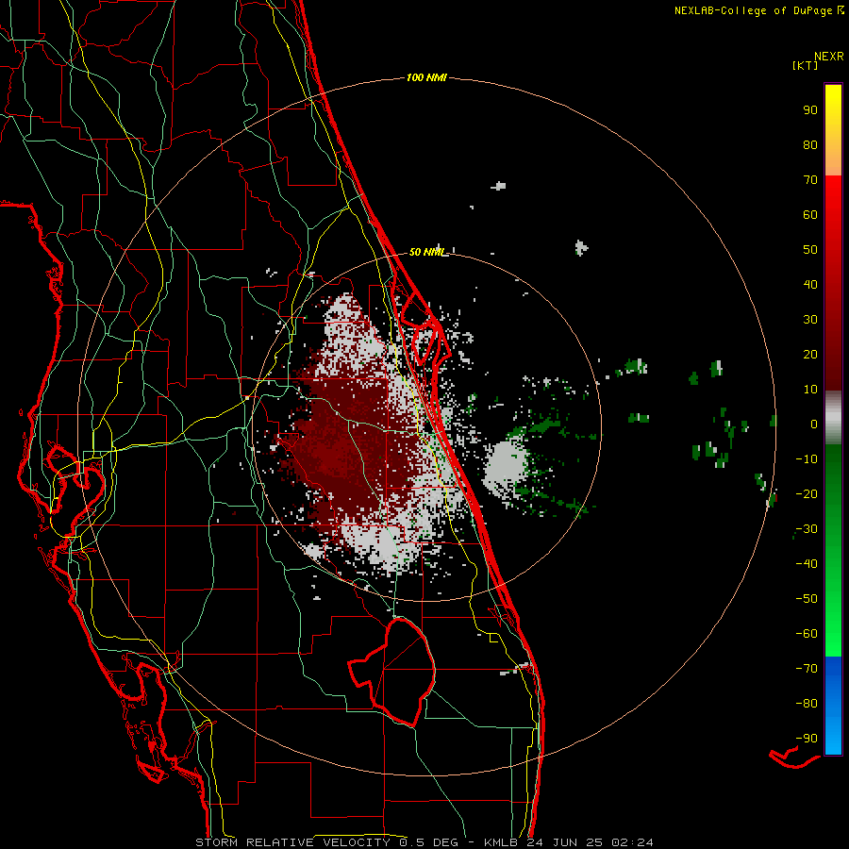Image resolution: width=849 pixels, height=849 pixels.
Task: Click the -80 knot scale label
Action: [807, 704]
